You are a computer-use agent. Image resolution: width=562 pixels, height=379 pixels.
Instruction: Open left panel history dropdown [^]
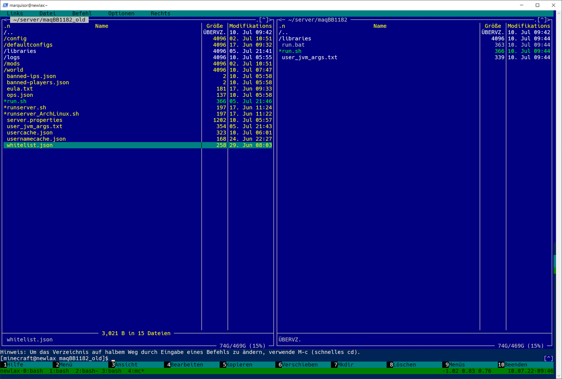(x=264, y=20)
